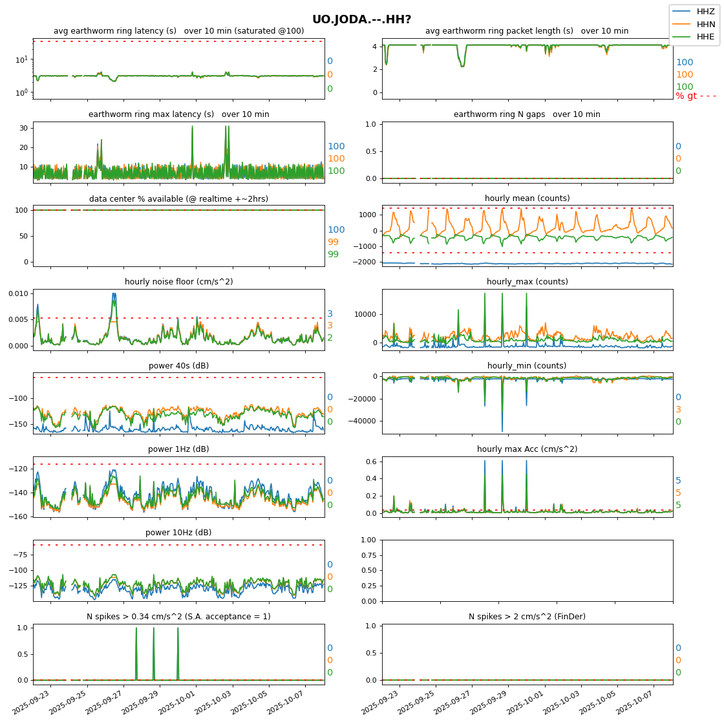The width and height of the screenshot is (724, 724).
Task: Click the hourly mean (counts) title
Action: click(x=527, y=198)
